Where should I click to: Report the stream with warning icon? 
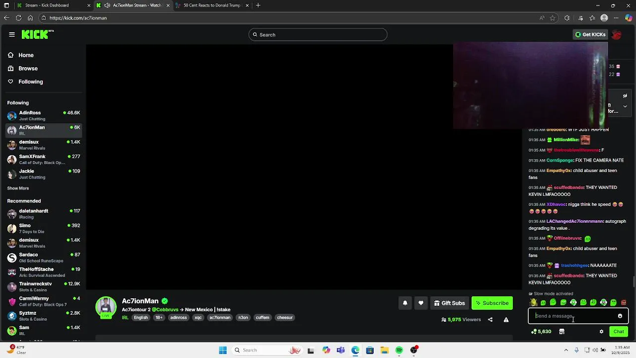(506, 320)
